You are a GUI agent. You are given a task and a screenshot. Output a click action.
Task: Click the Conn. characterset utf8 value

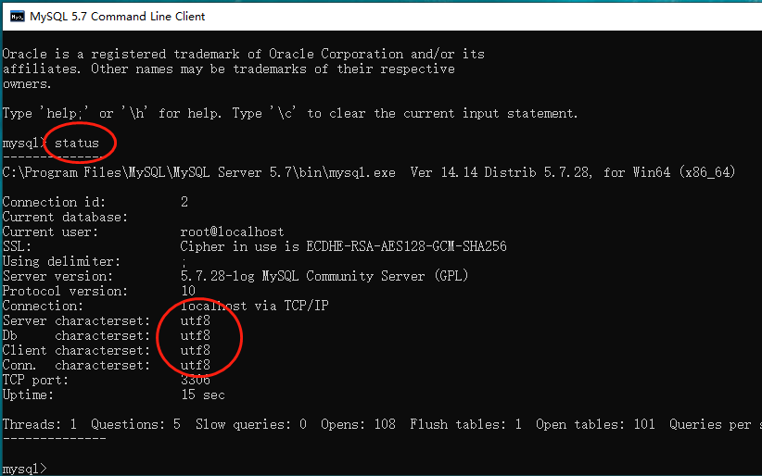tap(196, 365)
